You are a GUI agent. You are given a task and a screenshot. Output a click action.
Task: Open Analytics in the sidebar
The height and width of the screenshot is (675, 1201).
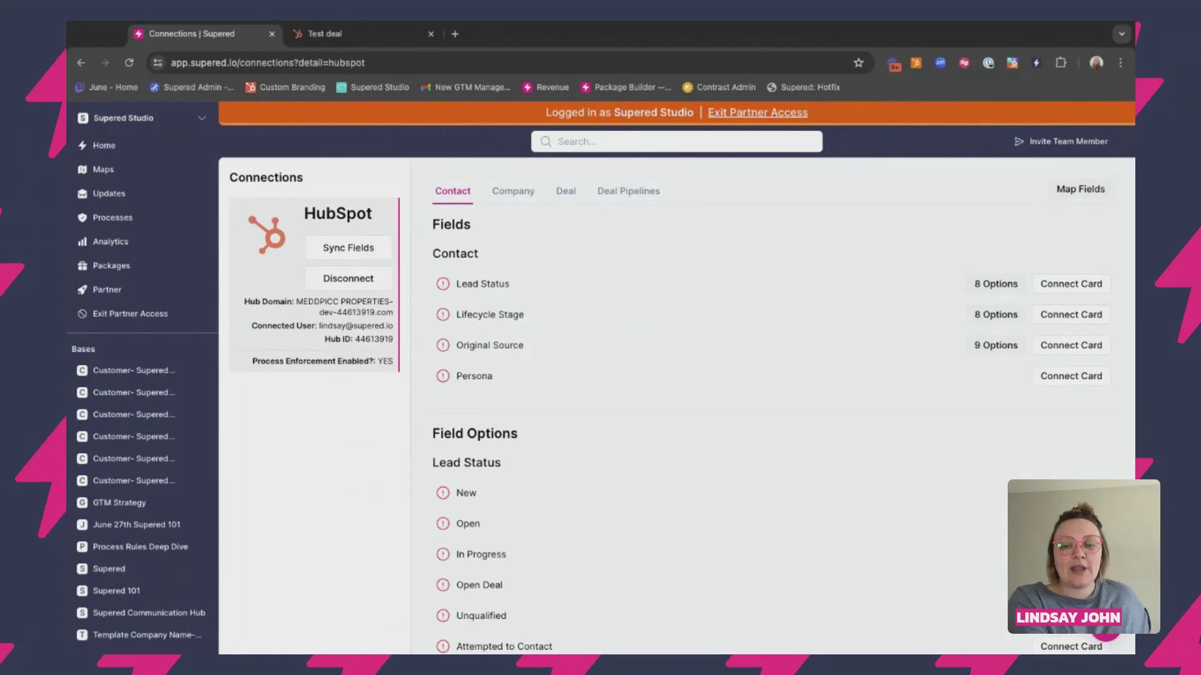tap(103, 242)
